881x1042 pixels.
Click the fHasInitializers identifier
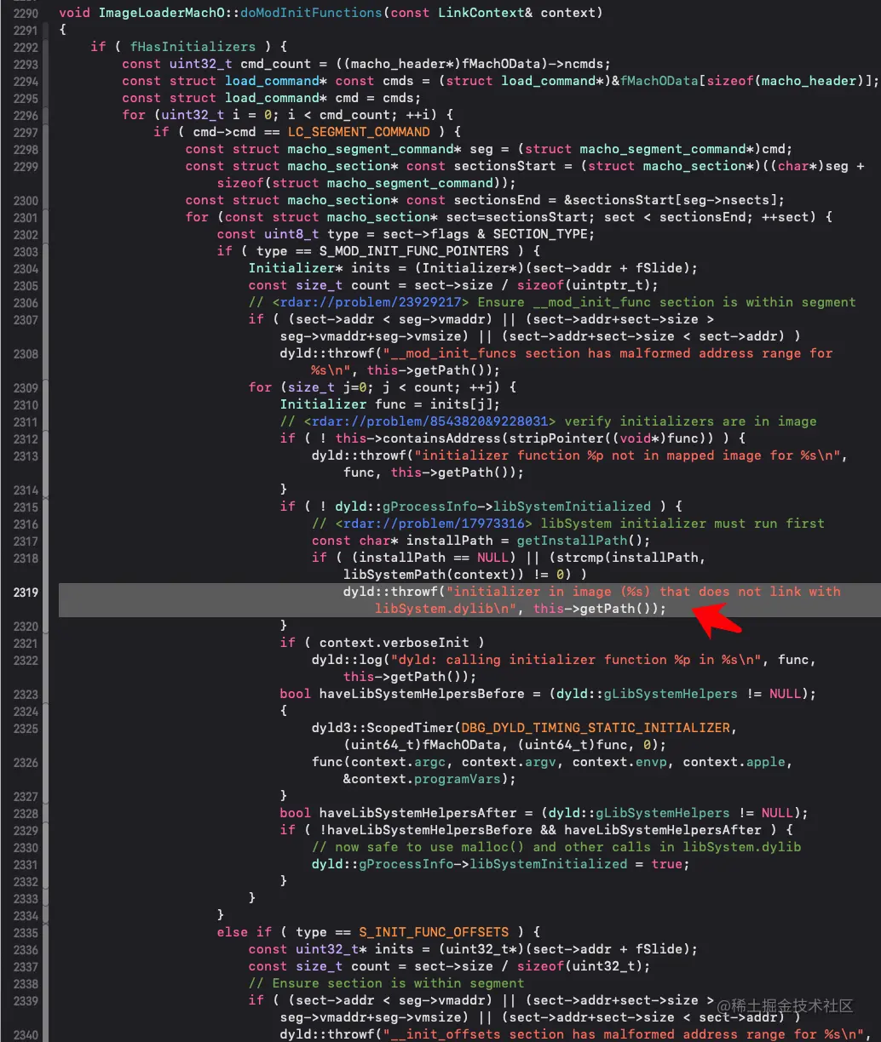pyautogui.click(x=193, y=47)
